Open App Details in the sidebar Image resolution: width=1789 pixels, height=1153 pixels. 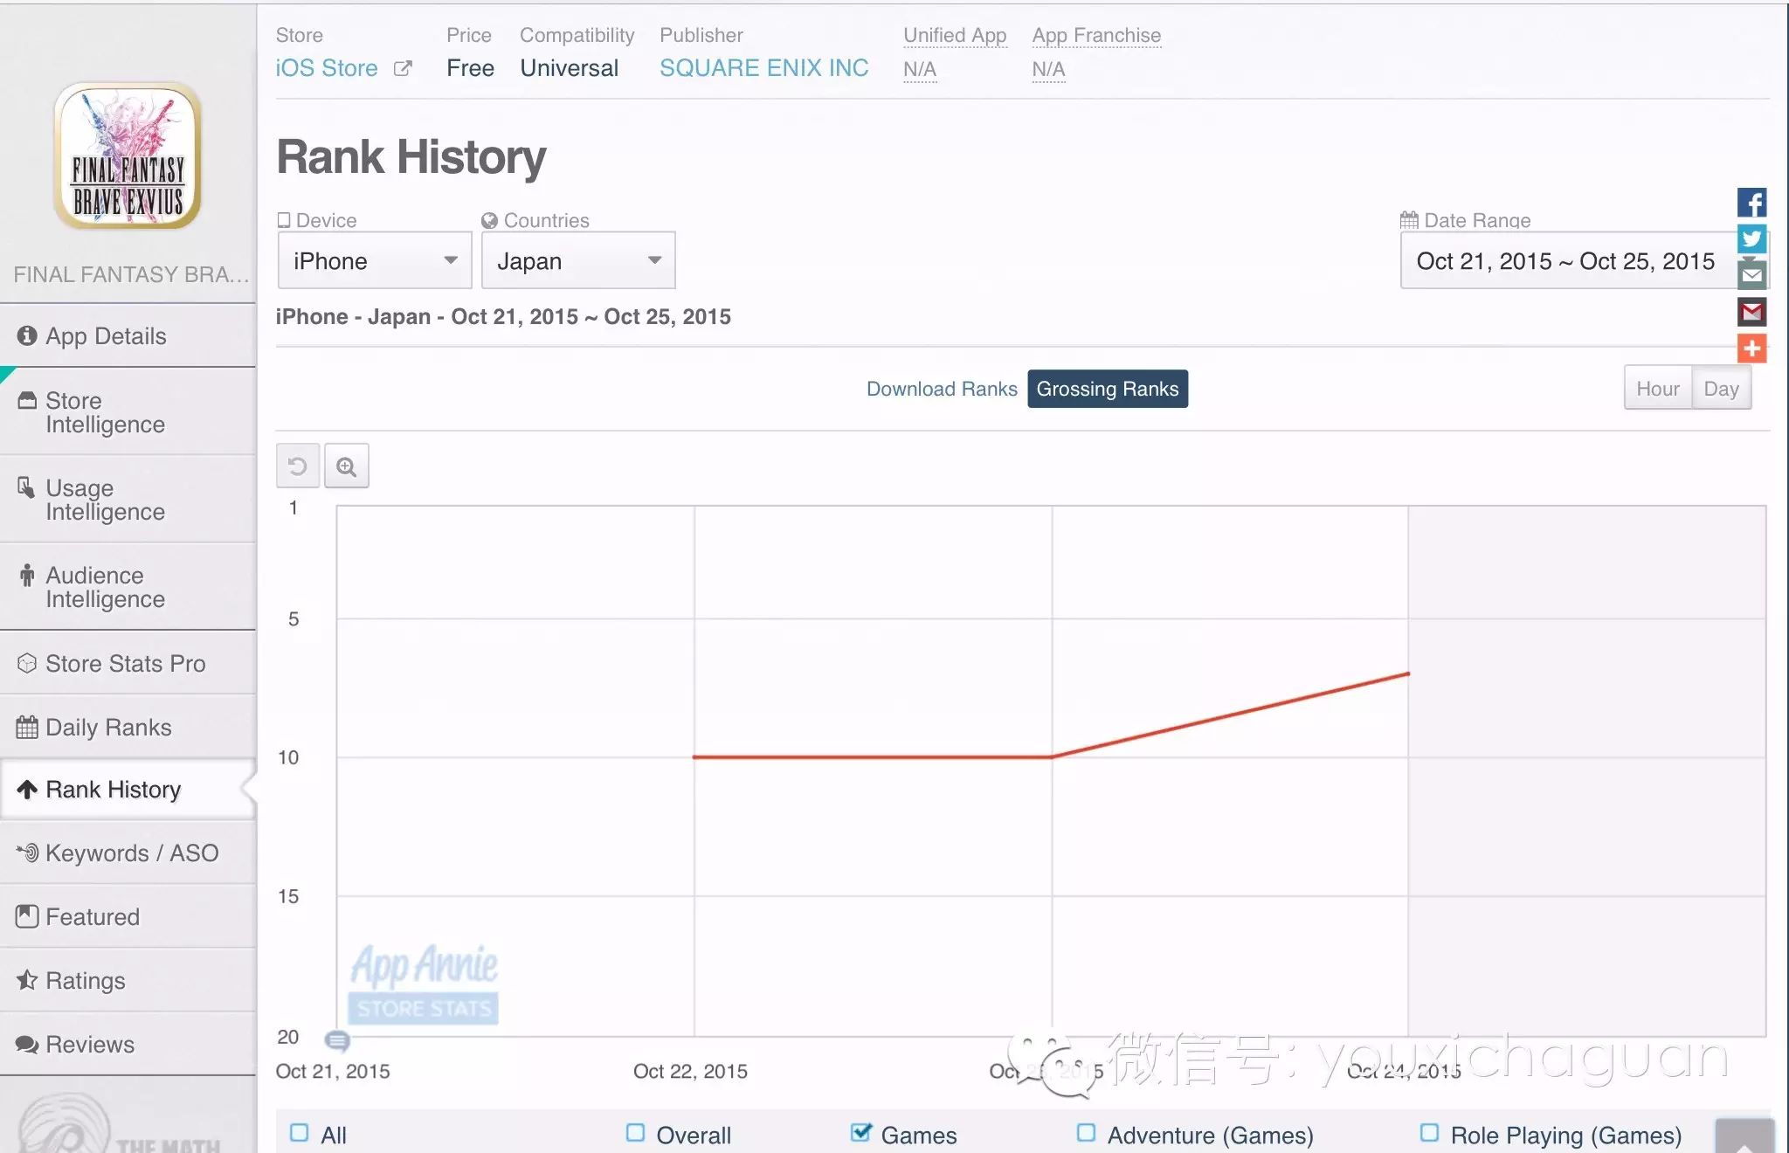coord(128,336)
